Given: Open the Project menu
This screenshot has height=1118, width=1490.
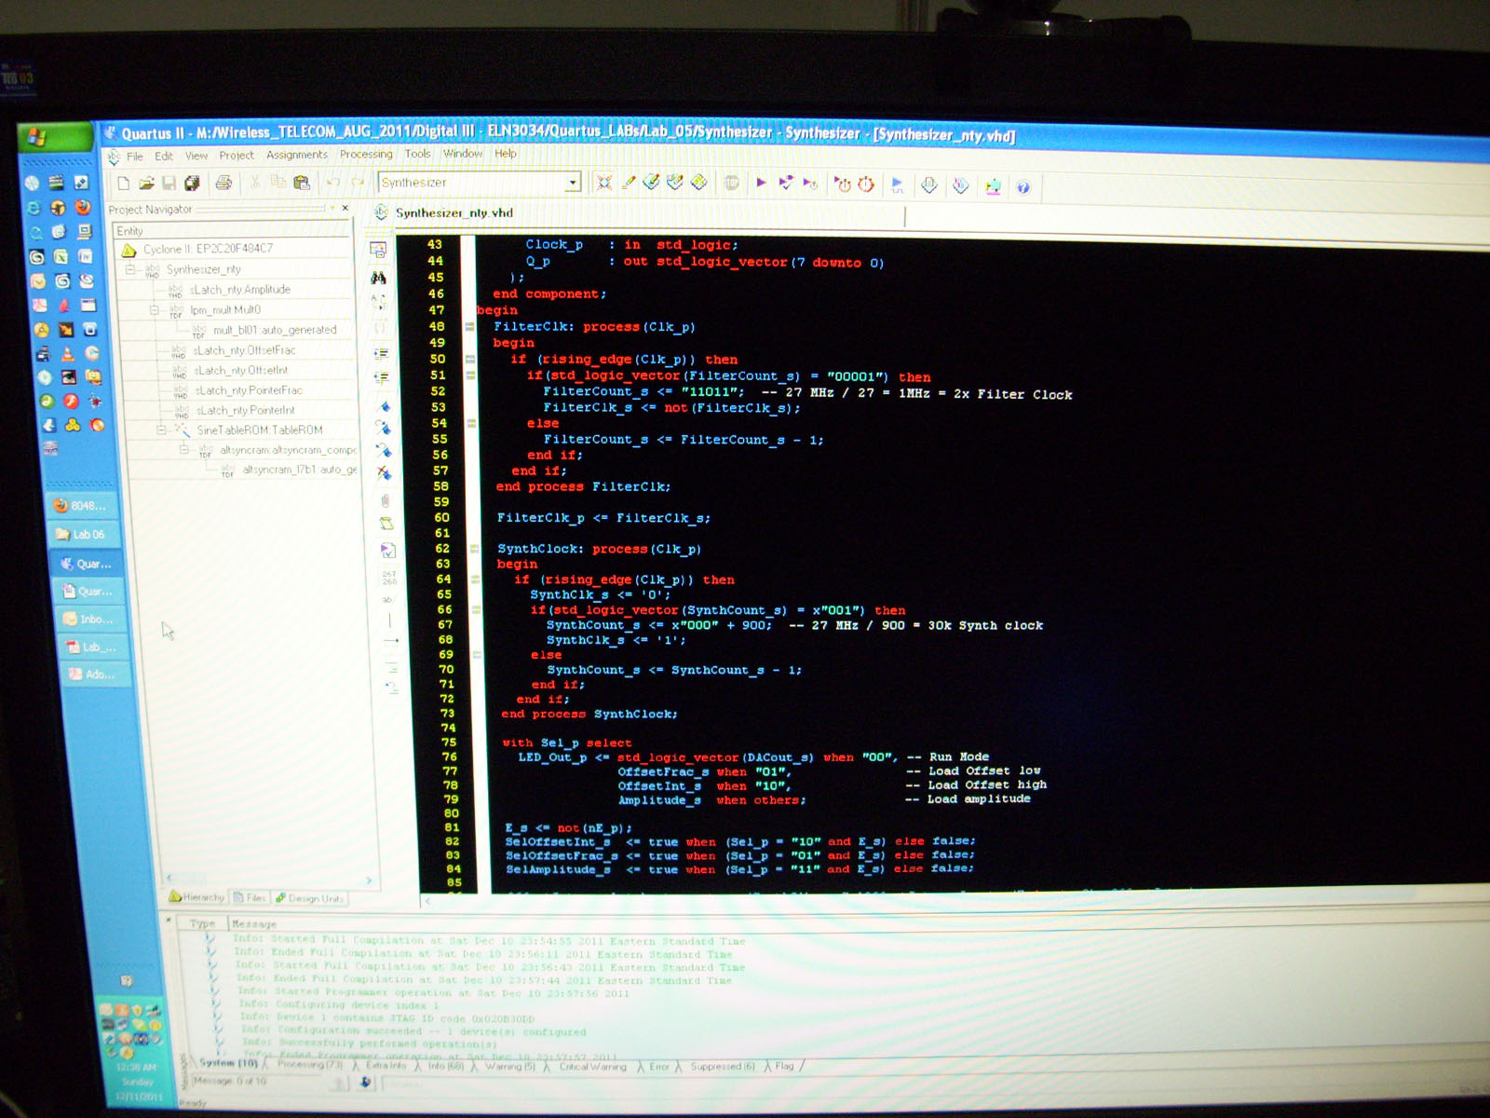Looking at the screenshot, I should pyautogui.click(x=237, y=156).
